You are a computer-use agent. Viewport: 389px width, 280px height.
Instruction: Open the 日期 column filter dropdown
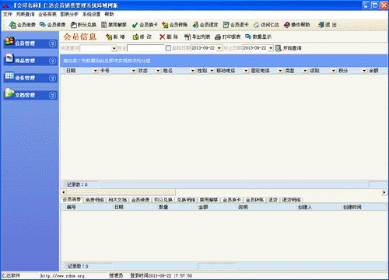pyautogui.click(x=96, y=71)
